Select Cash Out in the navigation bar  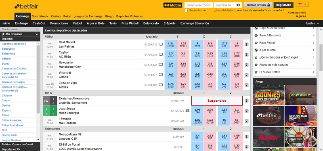point(39,23)
